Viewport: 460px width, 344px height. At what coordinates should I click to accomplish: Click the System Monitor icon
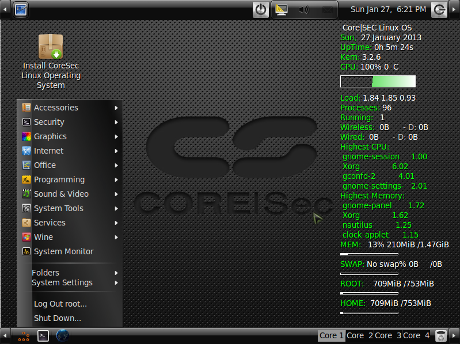coord(26,251)
